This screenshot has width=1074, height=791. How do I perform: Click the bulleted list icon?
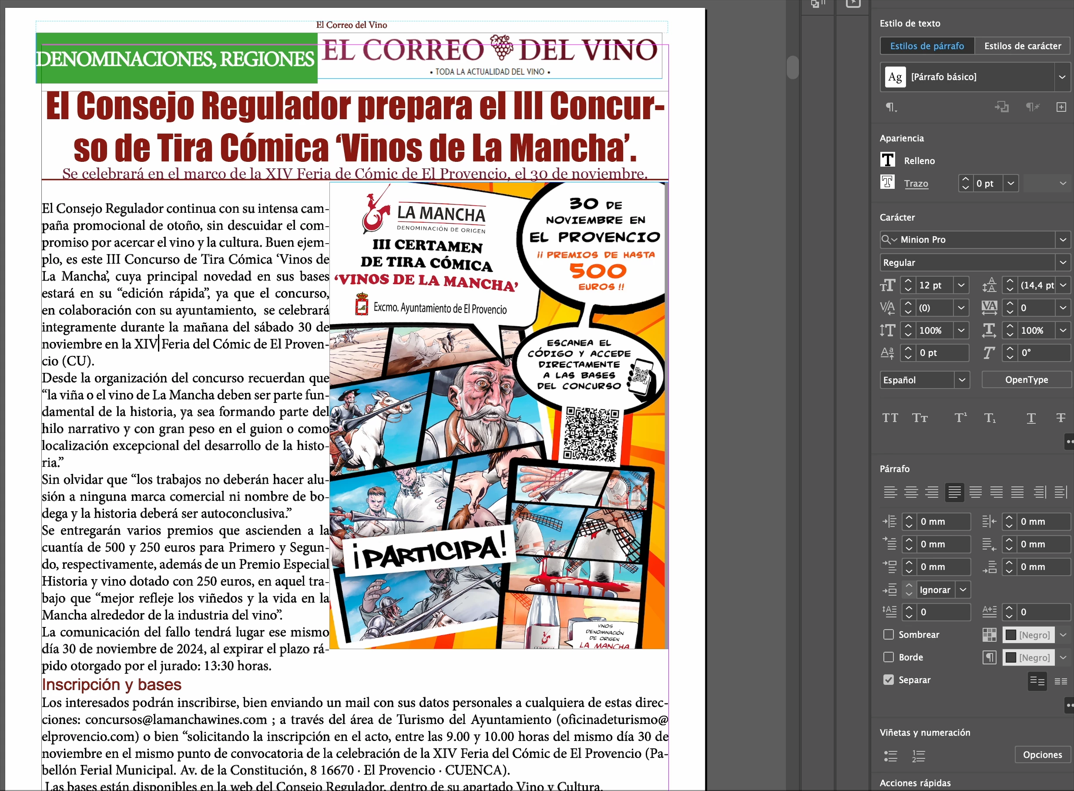(891, 756)
